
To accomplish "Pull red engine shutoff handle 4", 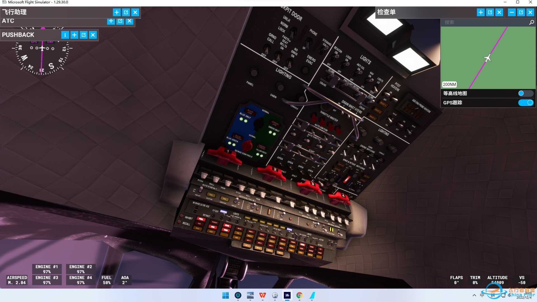I will [x=339, y=198].
